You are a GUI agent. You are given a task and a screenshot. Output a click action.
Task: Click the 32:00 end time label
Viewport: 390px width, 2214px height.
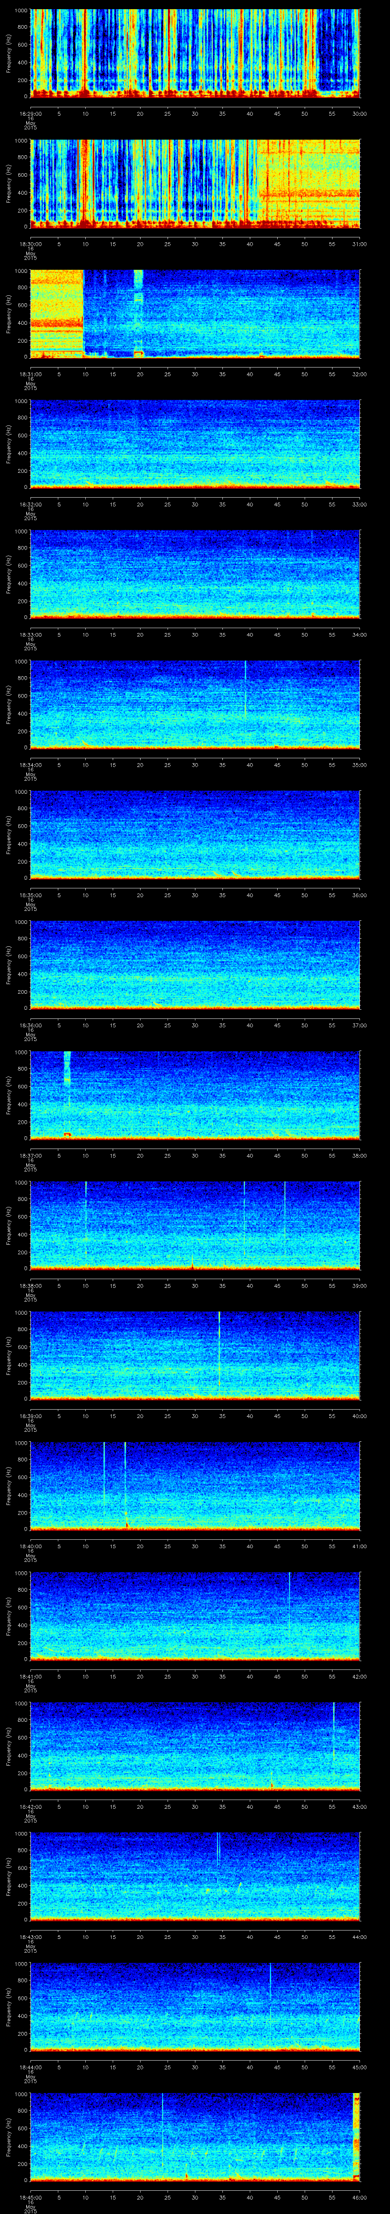tap(359, 374)
